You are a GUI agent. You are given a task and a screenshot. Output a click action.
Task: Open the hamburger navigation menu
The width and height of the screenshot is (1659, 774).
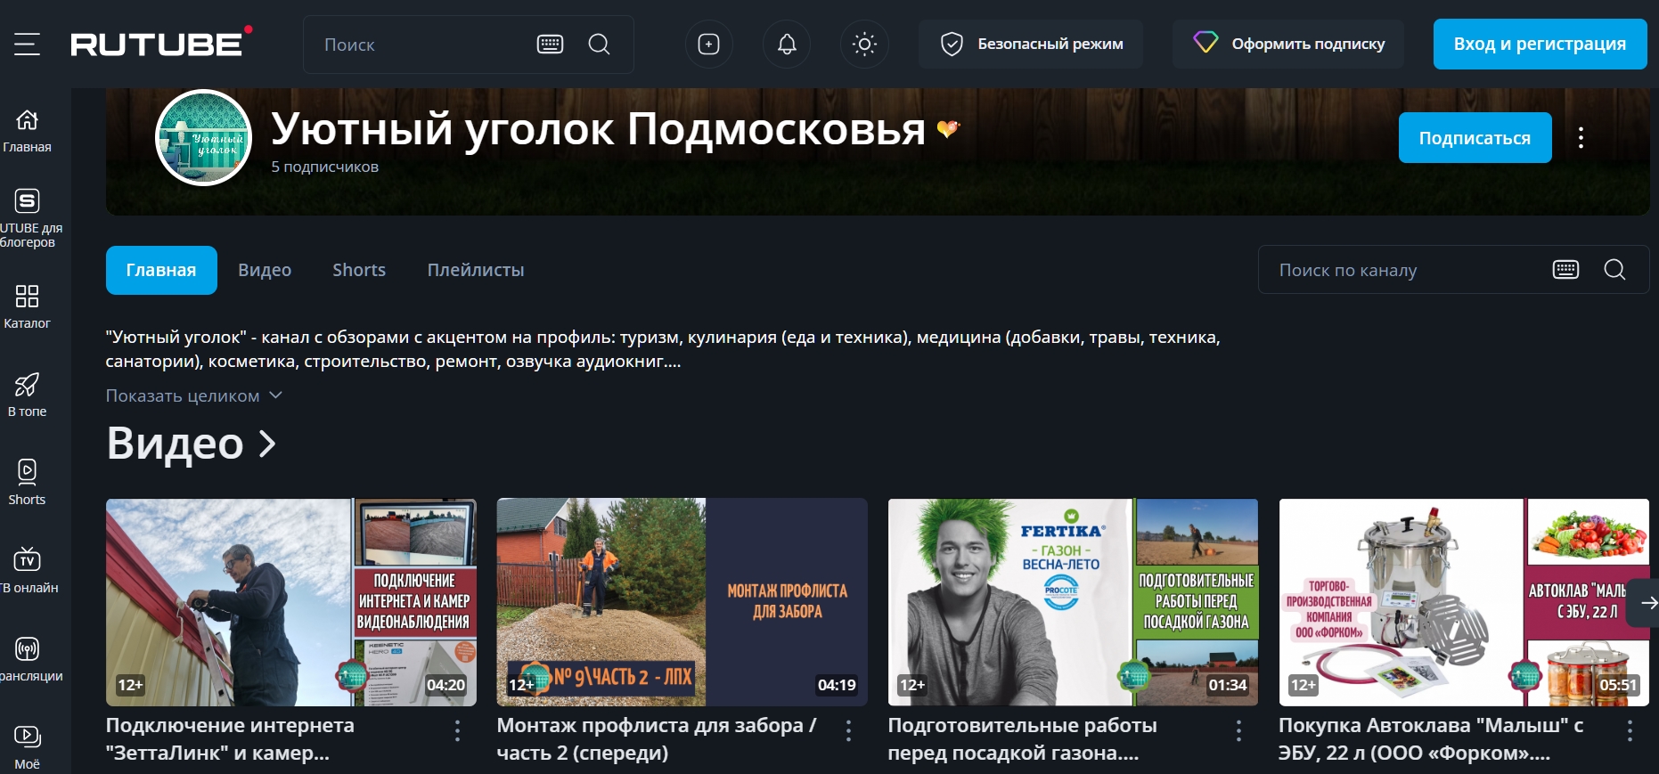pyautogui.click(x=27, y=44)
